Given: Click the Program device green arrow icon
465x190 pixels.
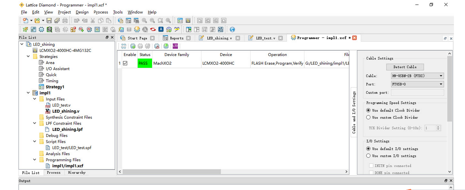Looking at the screenshot, I should click(166, 46).
